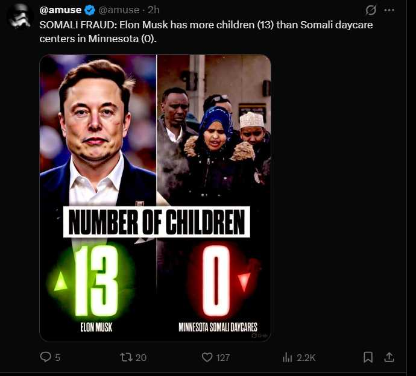Open the bold @amuse display name
The image size is (416, 376).
pyautogui.click(x=60, y=10)
